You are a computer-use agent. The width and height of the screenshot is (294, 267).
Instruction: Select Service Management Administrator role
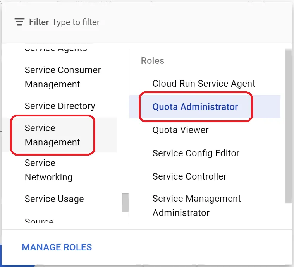click(196, 205)
